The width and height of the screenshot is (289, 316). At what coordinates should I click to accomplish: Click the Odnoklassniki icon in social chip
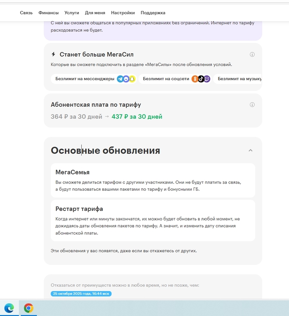coord(195,79)
